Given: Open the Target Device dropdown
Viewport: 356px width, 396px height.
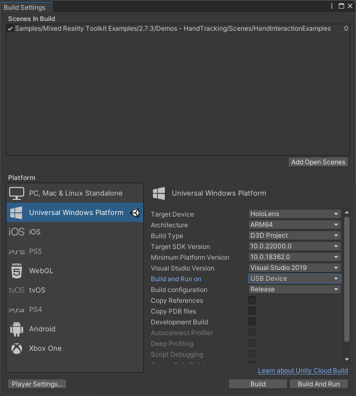Looking at the screenshot, I should click(x=295, y=214).
